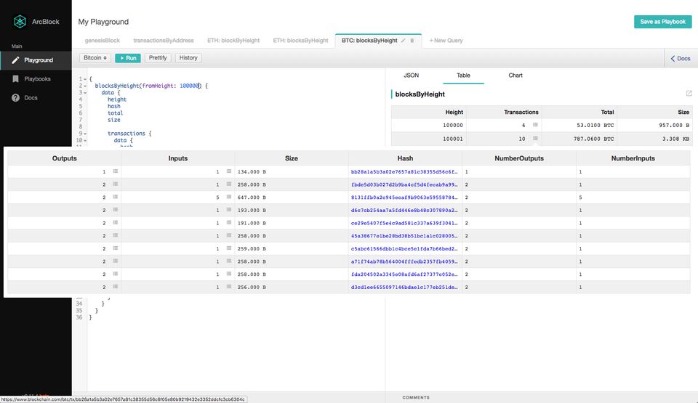Run the current query

click(127, 57)
